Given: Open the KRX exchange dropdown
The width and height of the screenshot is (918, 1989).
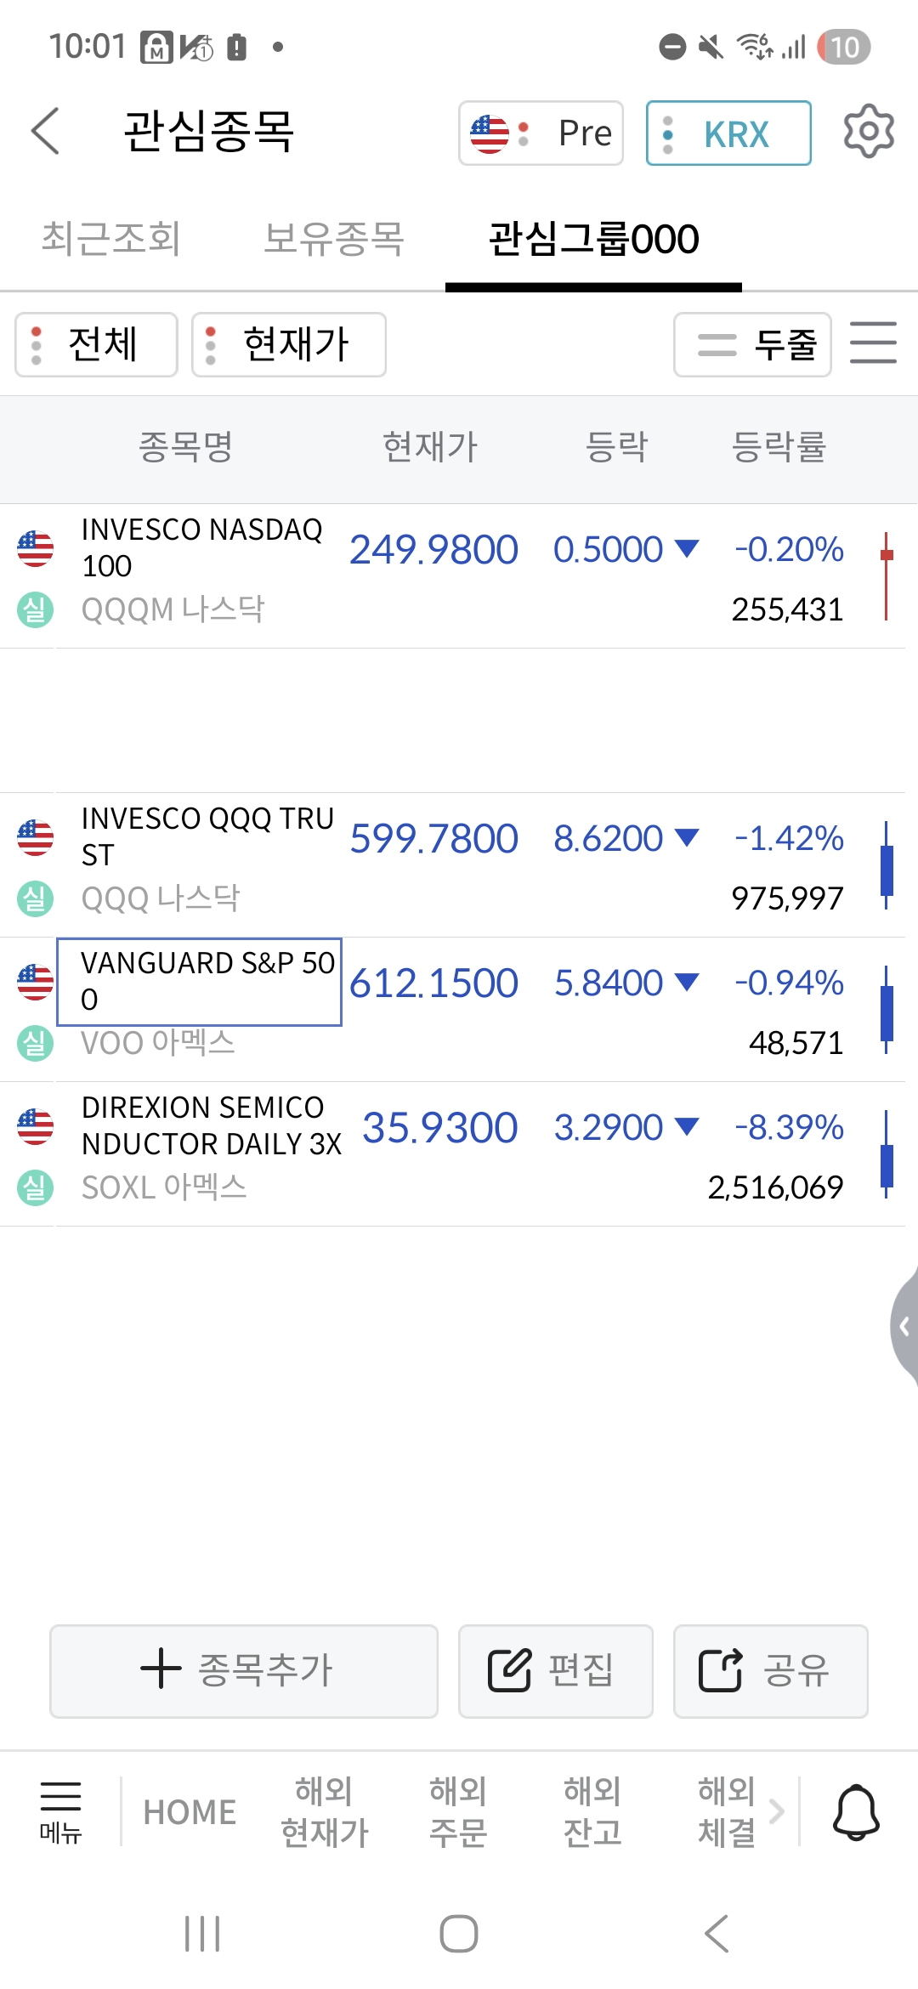Looking at the screenshot, I should (728, 133).
